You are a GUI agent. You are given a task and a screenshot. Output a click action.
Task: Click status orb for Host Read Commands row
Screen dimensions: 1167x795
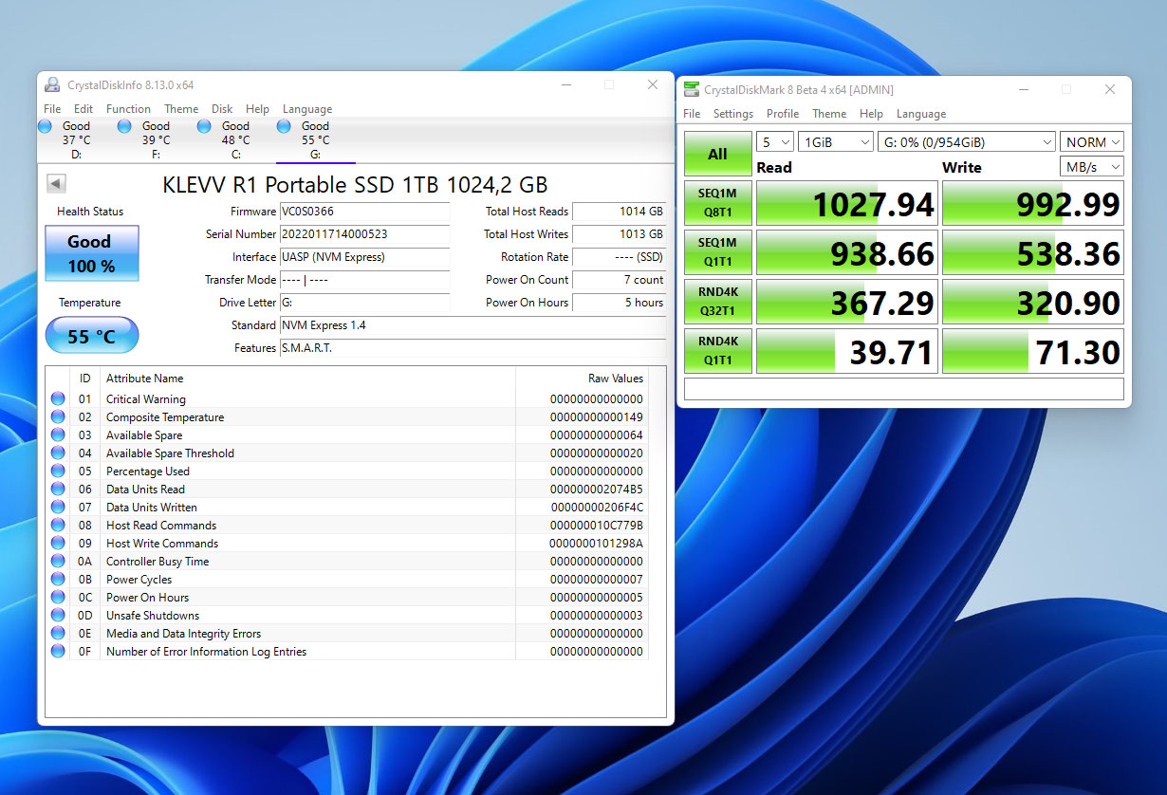pyautogui.click(x=59, y=526)
